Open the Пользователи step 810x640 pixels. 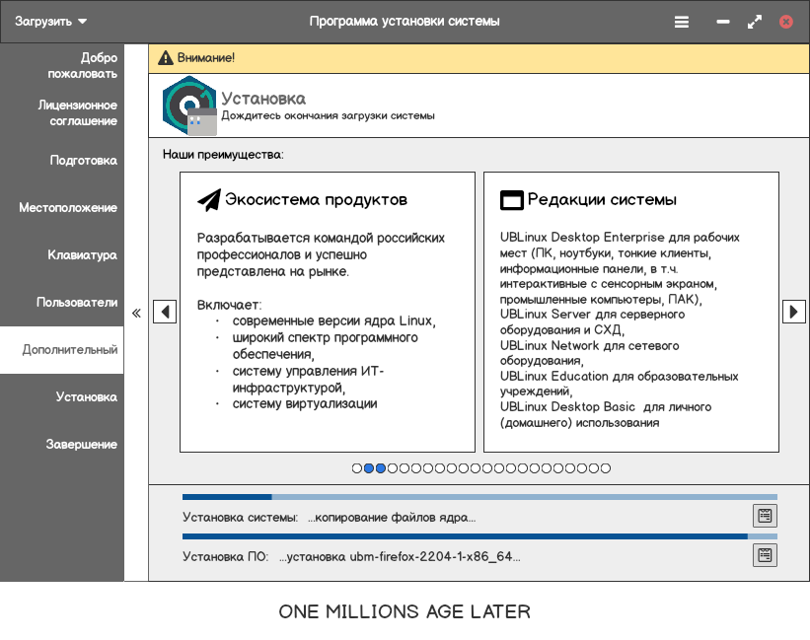[62, 303]
